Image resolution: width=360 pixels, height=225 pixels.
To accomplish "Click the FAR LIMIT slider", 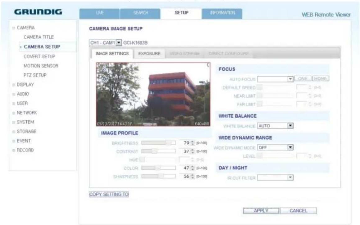I will pyautogui.click(x=276, y=104).
